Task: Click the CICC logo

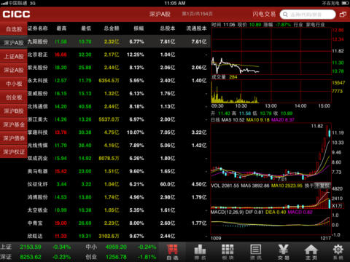Action: 16,14
